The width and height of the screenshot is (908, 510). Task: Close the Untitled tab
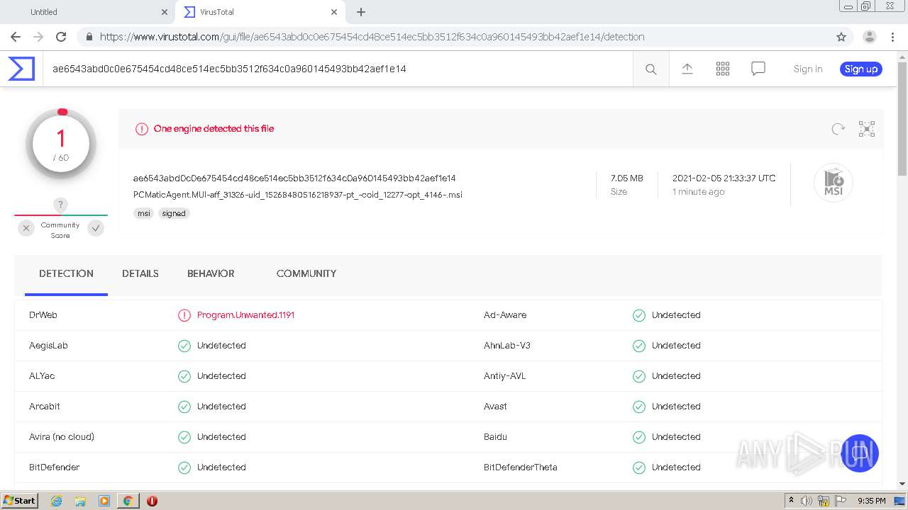165,12
